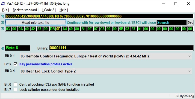This screenshot has height=99, width=195.
Task: Select the byte cell showing 80
Action: pyautogui.click(x=77, y=29)
